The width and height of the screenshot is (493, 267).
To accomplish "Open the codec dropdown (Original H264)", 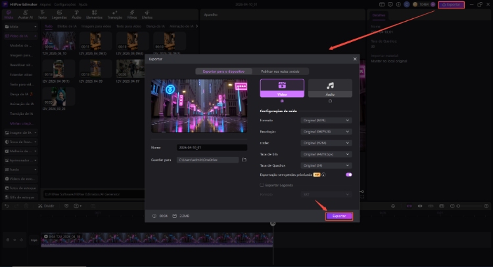I will (x=326, y=143).
